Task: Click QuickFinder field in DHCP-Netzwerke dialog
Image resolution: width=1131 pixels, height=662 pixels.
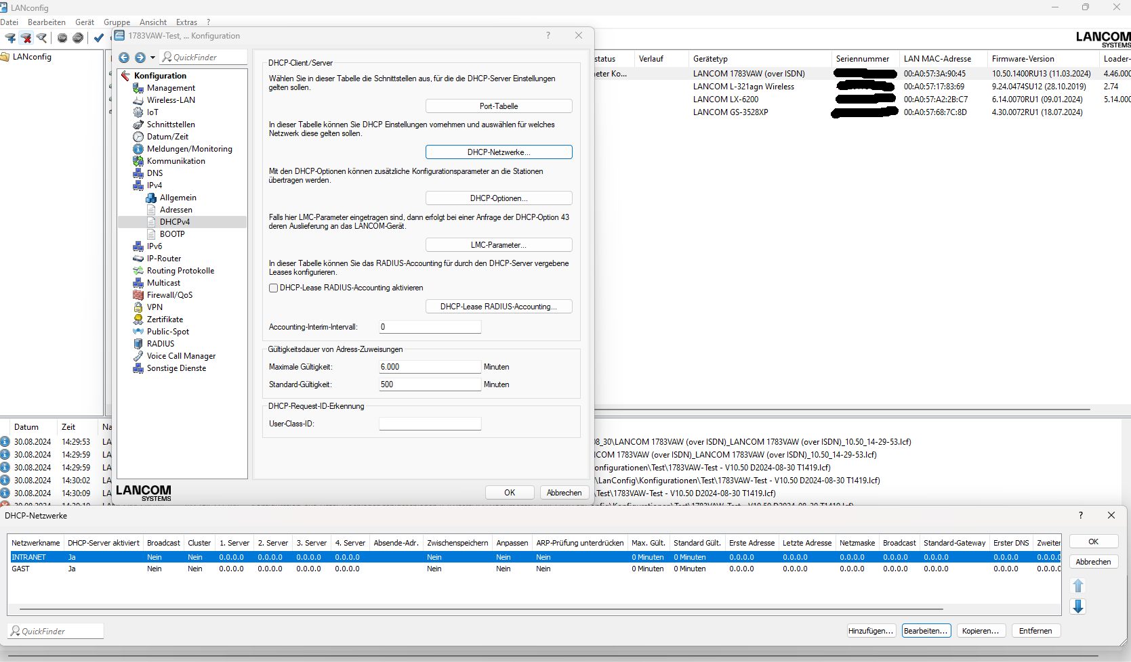Action: [56, 631]
